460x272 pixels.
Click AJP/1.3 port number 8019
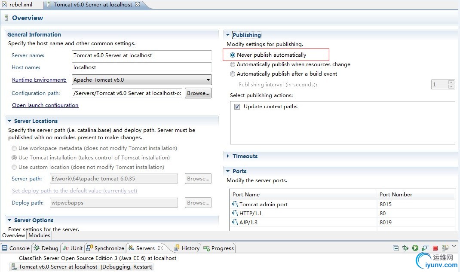386,223
